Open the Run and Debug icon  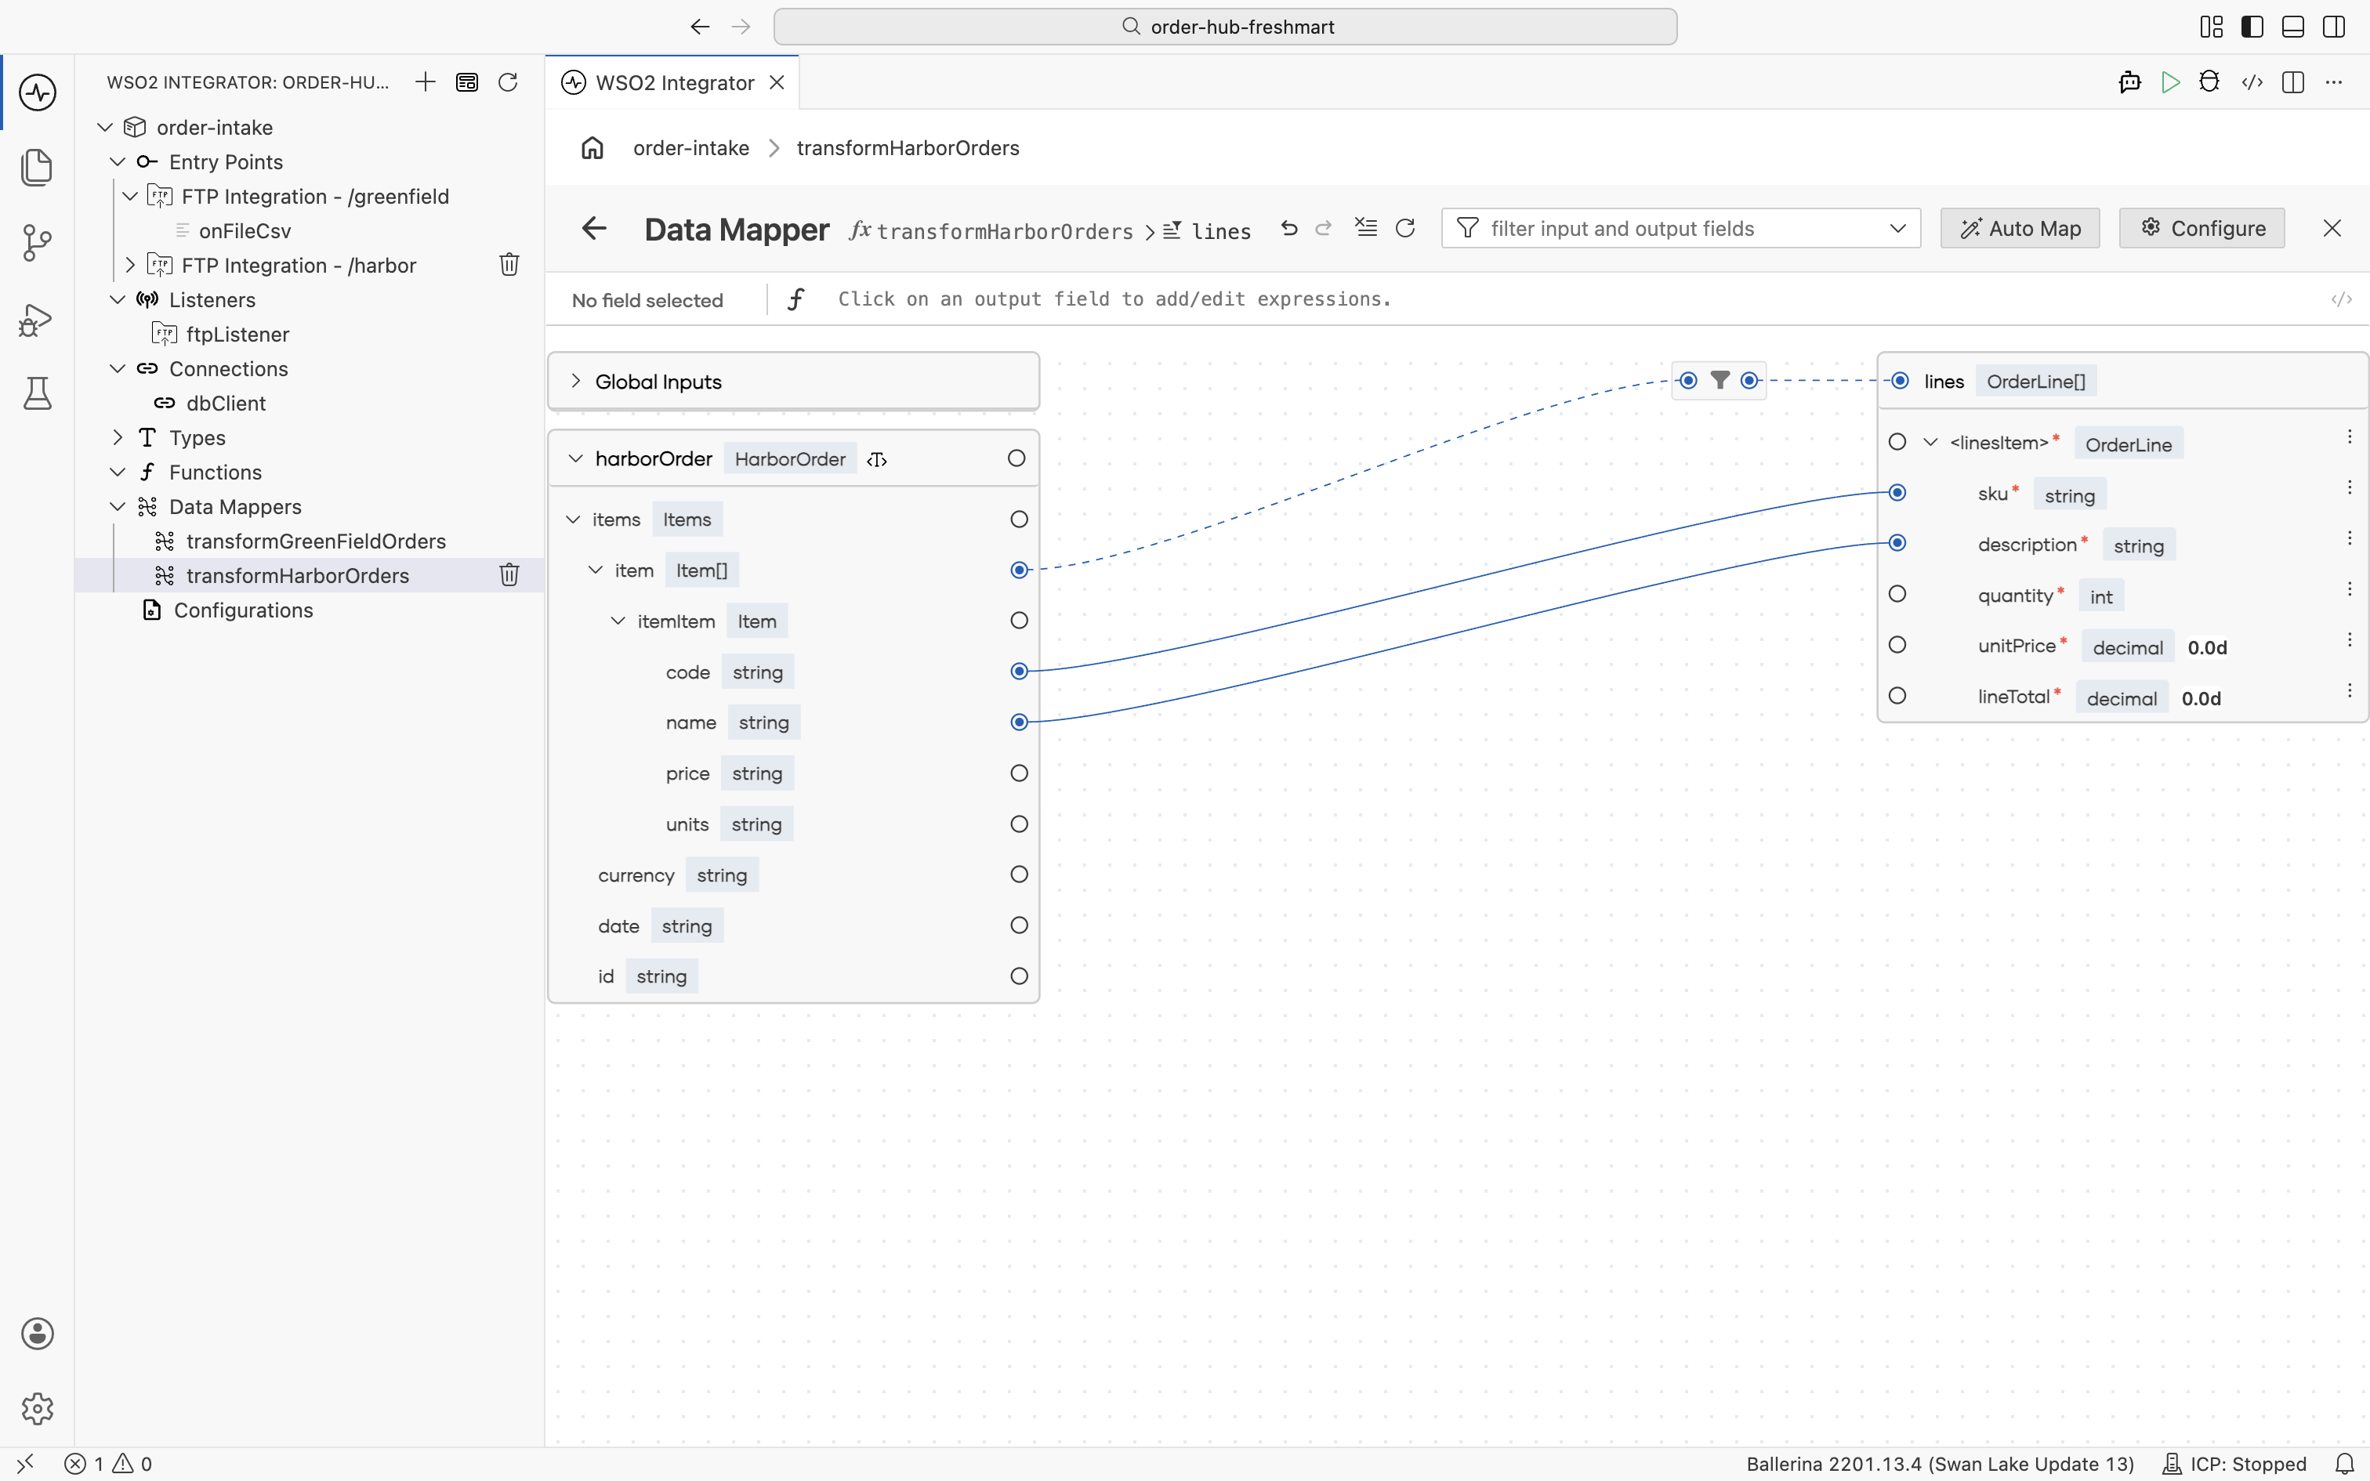click(37, 320)
